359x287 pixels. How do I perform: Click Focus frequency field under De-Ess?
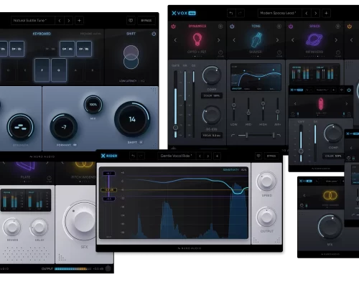coord(212,136)
